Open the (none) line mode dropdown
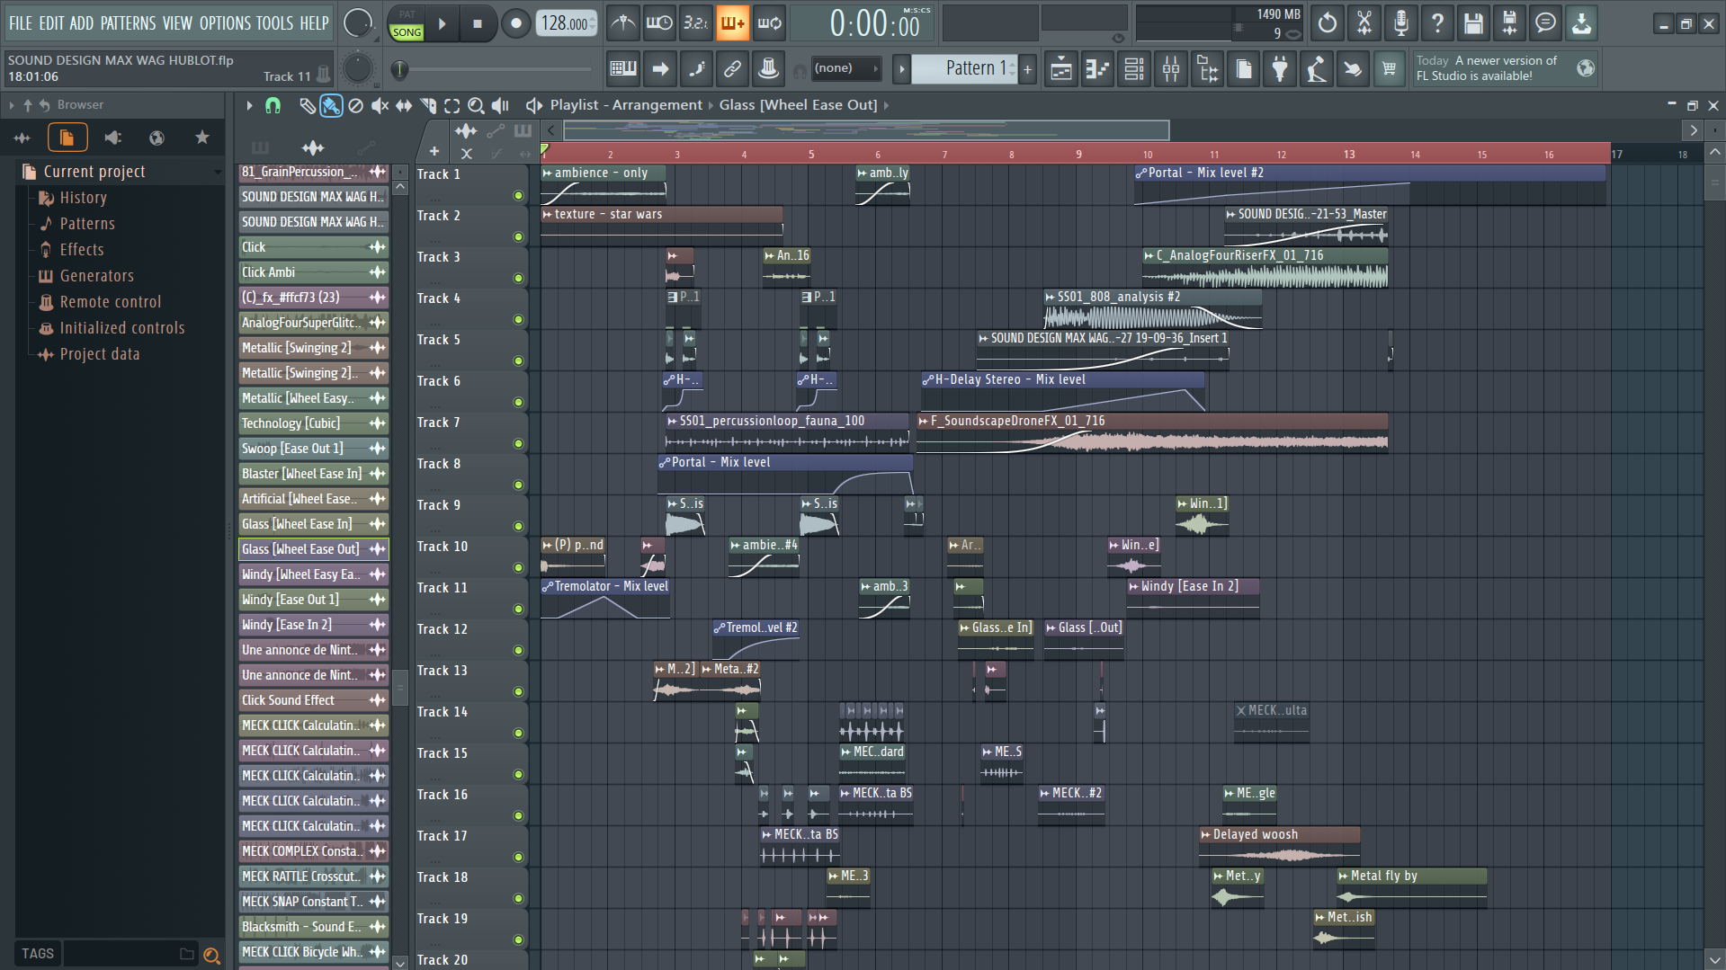The image size is (1726, 970). coord(845,68)
